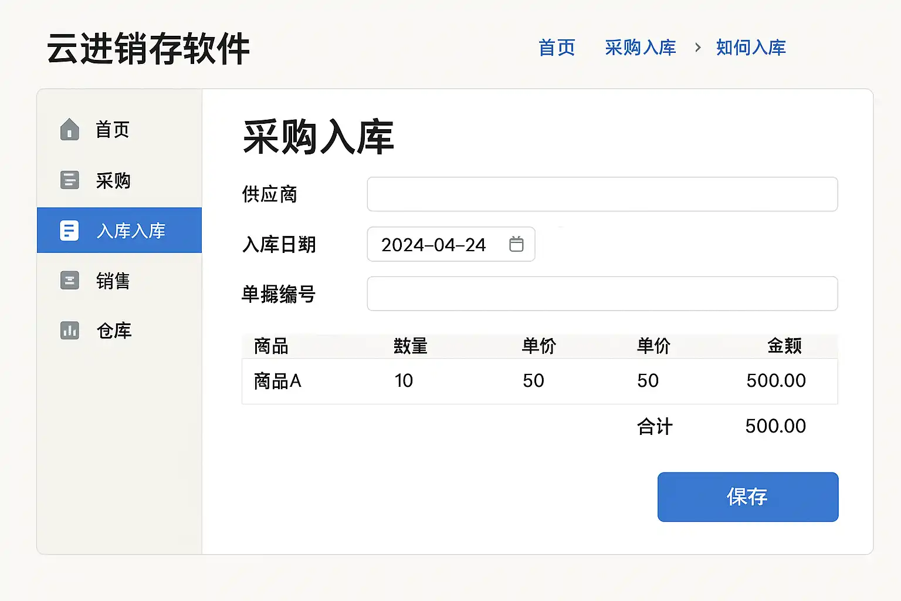The width and height of the screenshot is (901, 601).
Task: Click the 采购入库 breadcrumb link
Action: [640, 48]
